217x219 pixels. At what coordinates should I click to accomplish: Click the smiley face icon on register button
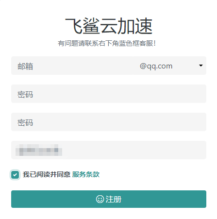tap(100, 199)
